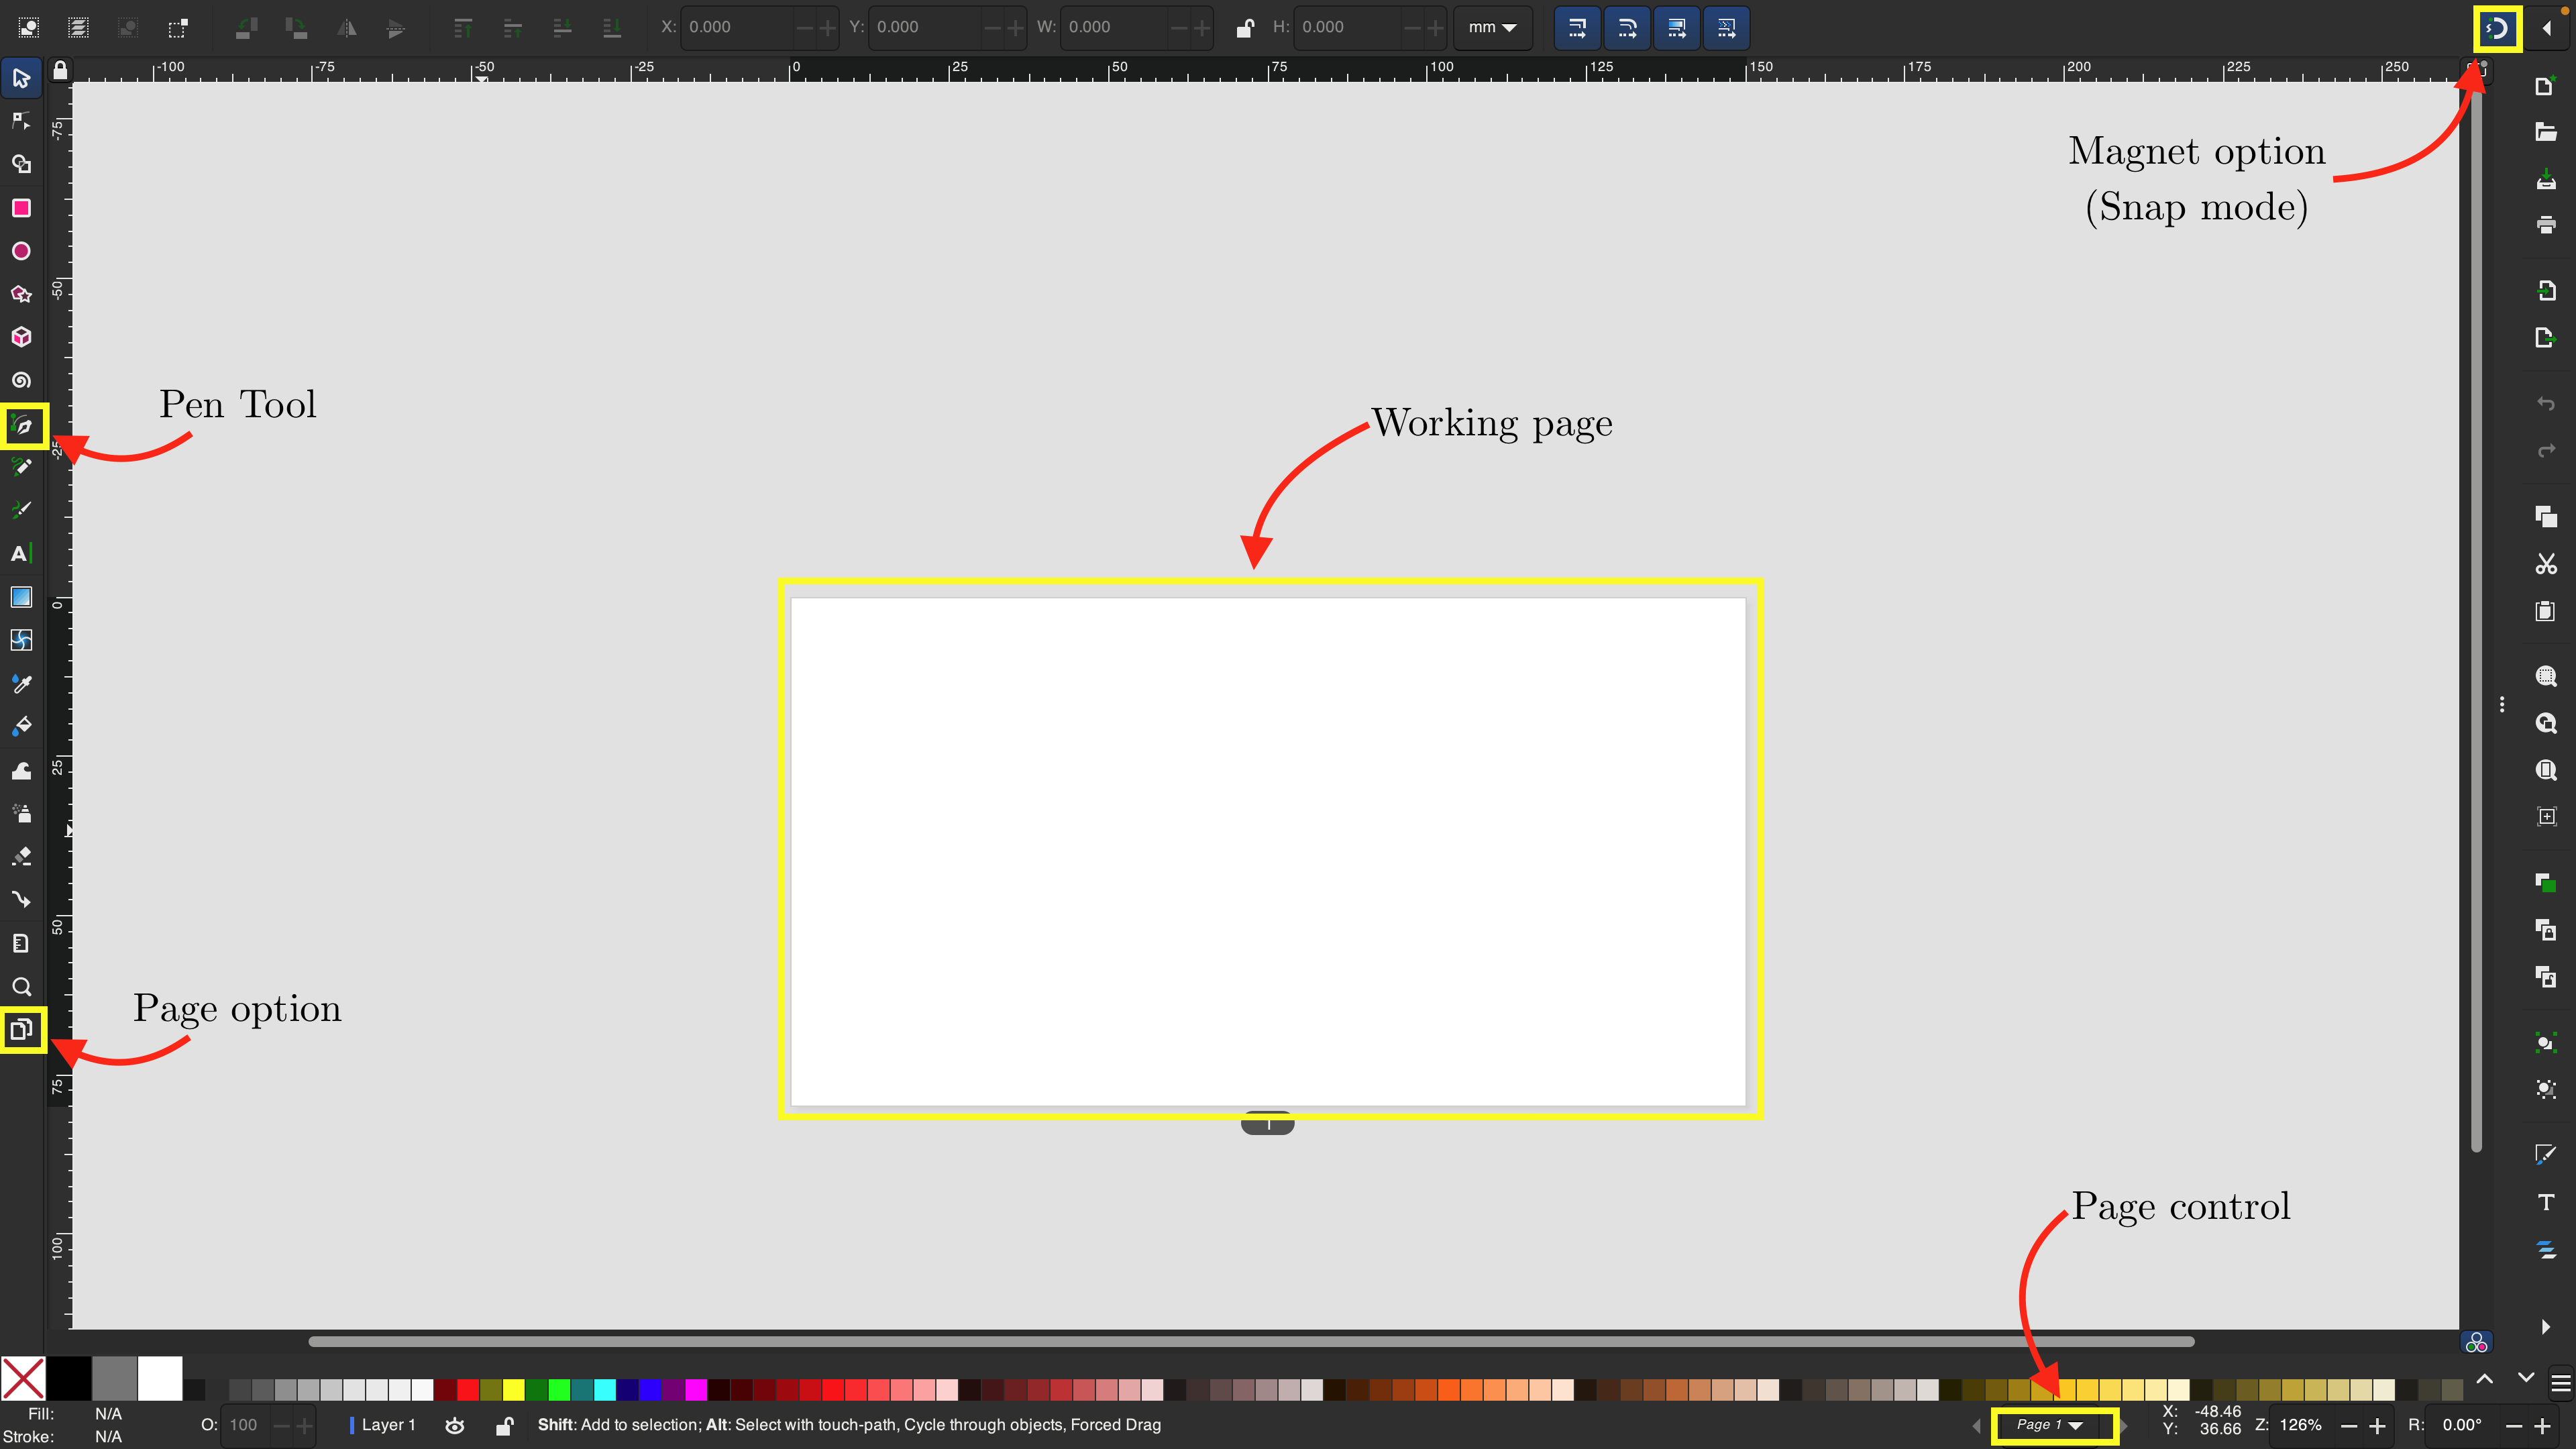Select the Gradient tool
The image size is (2576, 1449).
click(x=21, y=598)
